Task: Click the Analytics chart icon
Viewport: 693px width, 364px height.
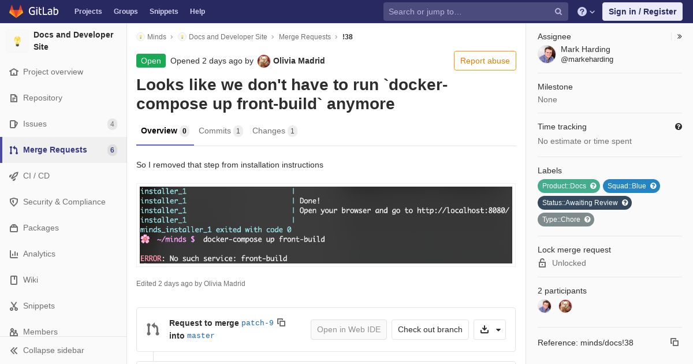Action: pyautogui.click(x=14, y=254)
